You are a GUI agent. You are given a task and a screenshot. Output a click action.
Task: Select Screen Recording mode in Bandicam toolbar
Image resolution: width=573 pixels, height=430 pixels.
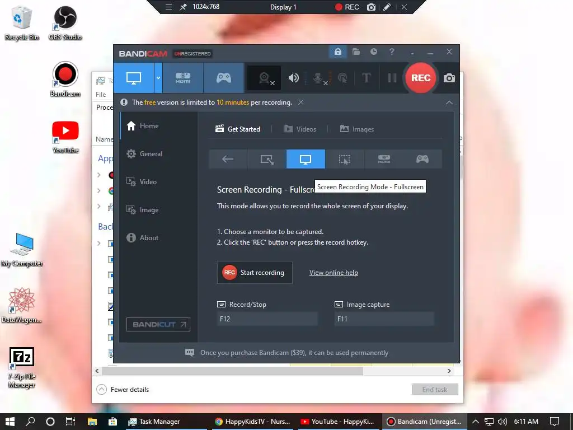(x=134, y=78)
